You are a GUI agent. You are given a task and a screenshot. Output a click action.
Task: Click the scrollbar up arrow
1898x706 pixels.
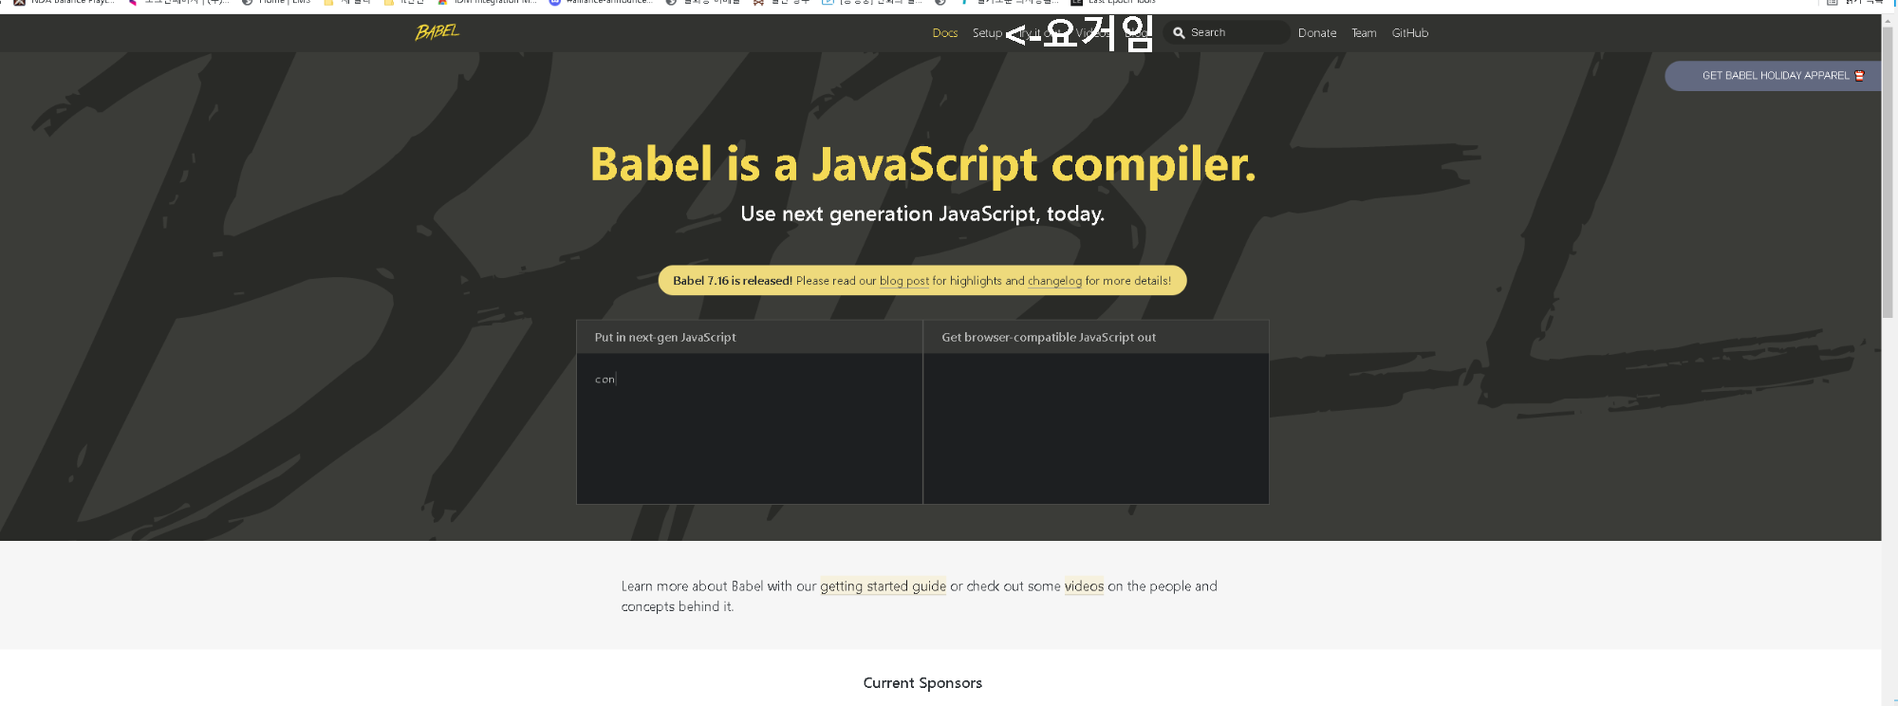[x=1889, y=20]
